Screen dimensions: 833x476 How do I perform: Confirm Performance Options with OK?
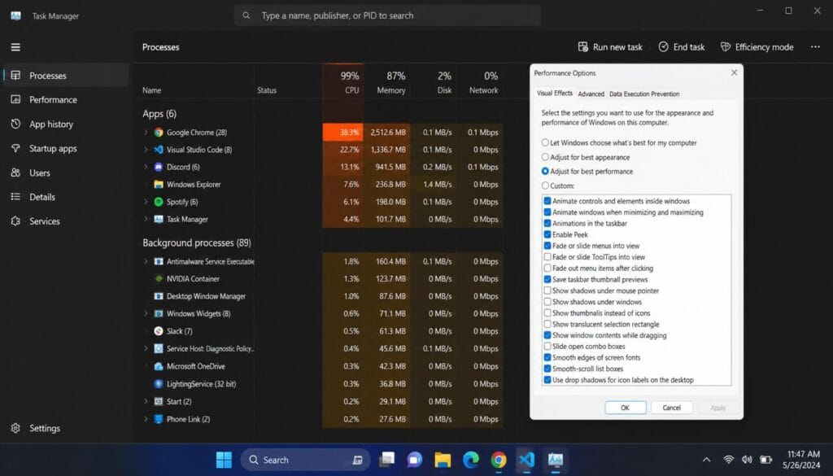(626, 408)
